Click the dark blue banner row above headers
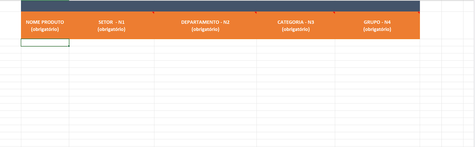Screen dimensions: 475x147 (220, 6)
